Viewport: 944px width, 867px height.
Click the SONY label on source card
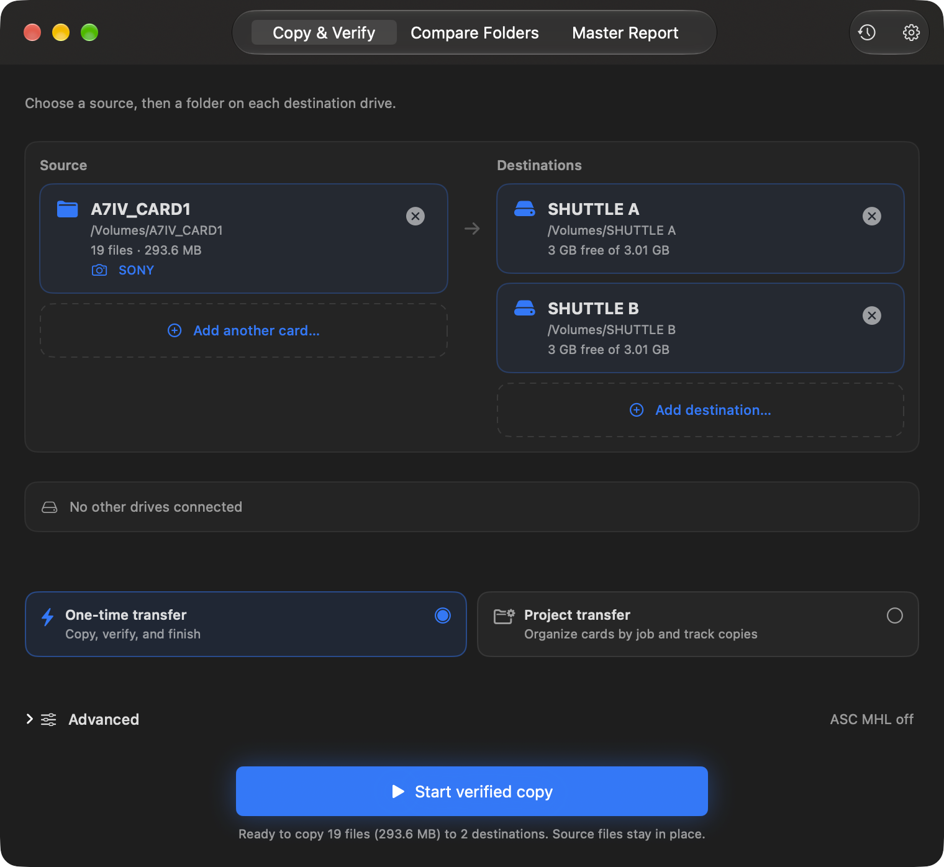tap(136, 270)
